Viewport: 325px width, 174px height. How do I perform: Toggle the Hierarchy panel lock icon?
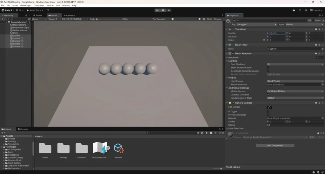[26, 15]
